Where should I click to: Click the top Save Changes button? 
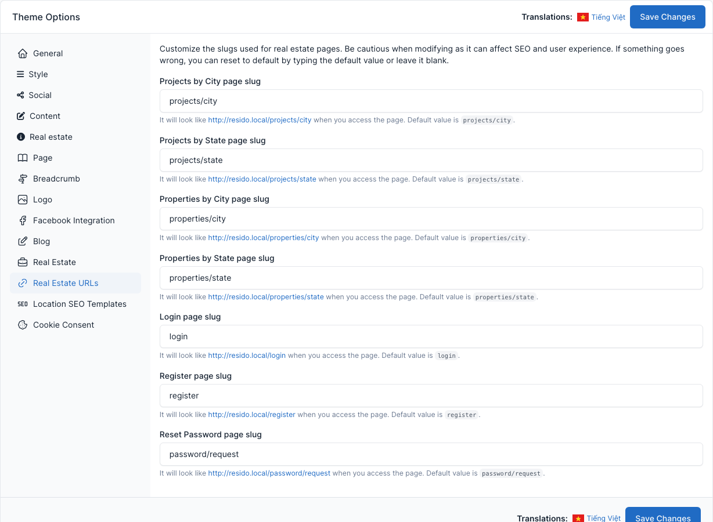pyautogui.click(x=668, y=17)
